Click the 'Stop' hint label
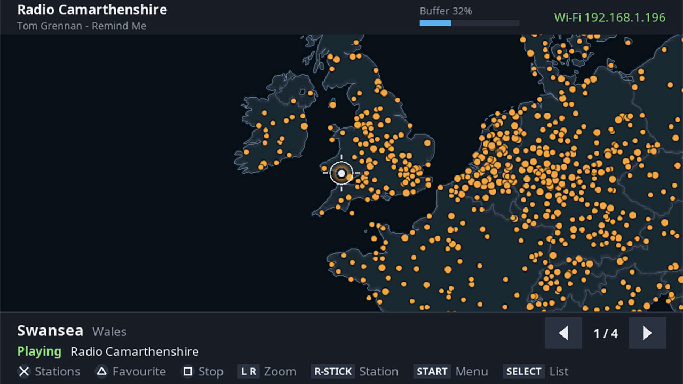The width and height of the screenshot is (683, 384). (211, 372)
